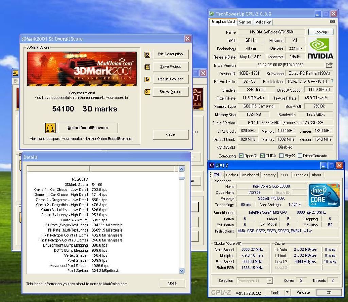Click the '3DMark Score 54100' row in Details

(84, 185)
